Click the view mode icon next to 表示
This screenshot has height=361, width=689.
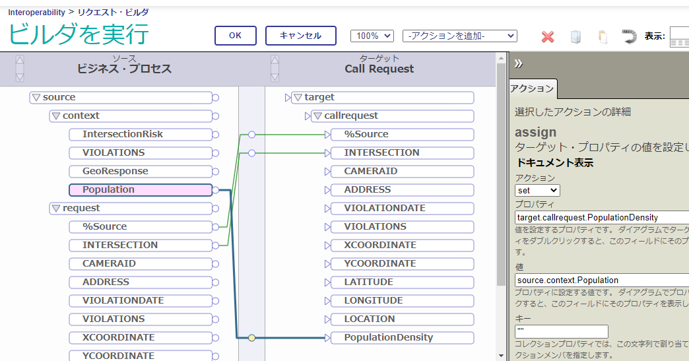coord(679,37)
